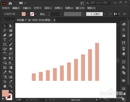130x102 pixels.
Task: Open the Properties sliders panel icon
Action: 124,30
